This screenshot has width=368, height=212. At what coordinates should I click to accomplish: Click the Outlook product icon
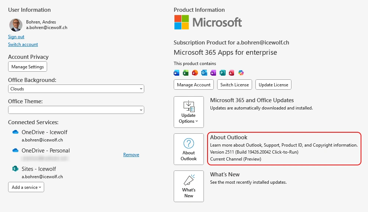204,73
